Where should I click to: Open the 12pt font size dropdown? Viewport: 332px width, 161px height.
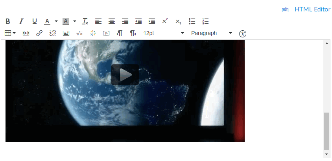pos(164,33)
